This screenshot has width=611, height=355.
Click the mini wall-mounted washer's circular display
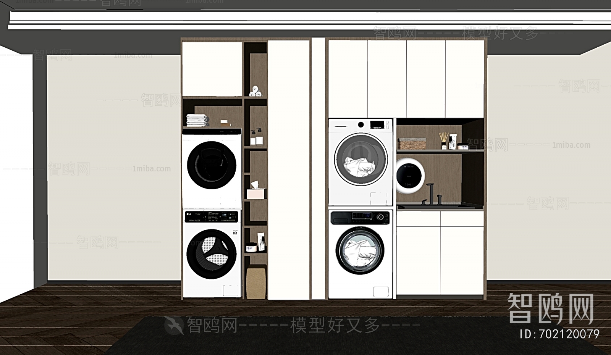[x=409, y=175]
